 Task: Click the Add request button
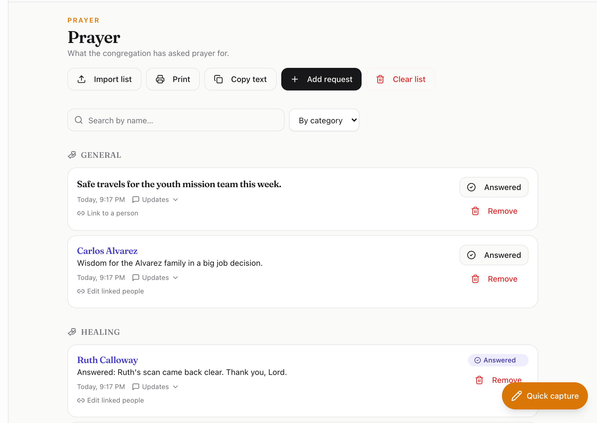click(321, 79)
